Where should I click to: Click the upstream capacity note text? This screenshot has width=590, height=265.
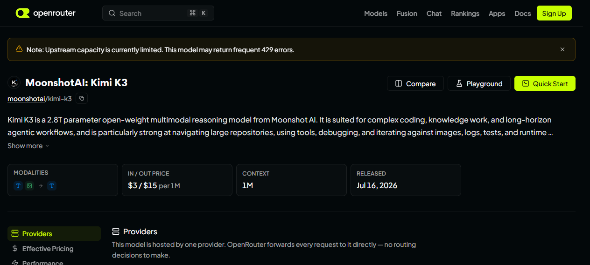tap(160, 49)
